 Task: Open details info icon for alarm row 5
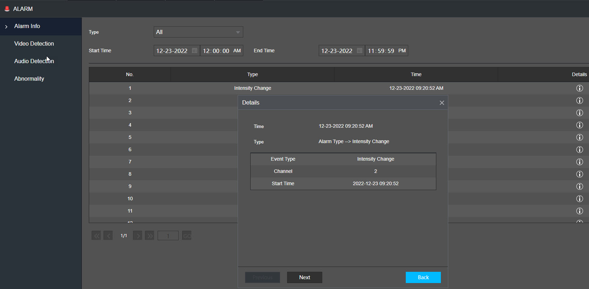tap(580, 137)
